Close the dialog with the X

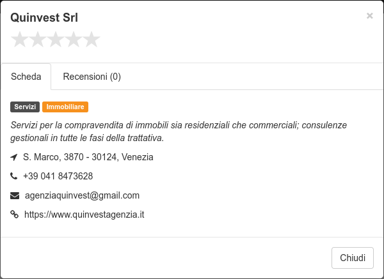pos(369,16)
